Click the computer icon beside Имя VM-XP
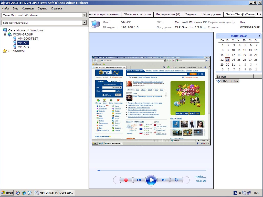This screenshot has width=263, height=197. tap(96, 24)
